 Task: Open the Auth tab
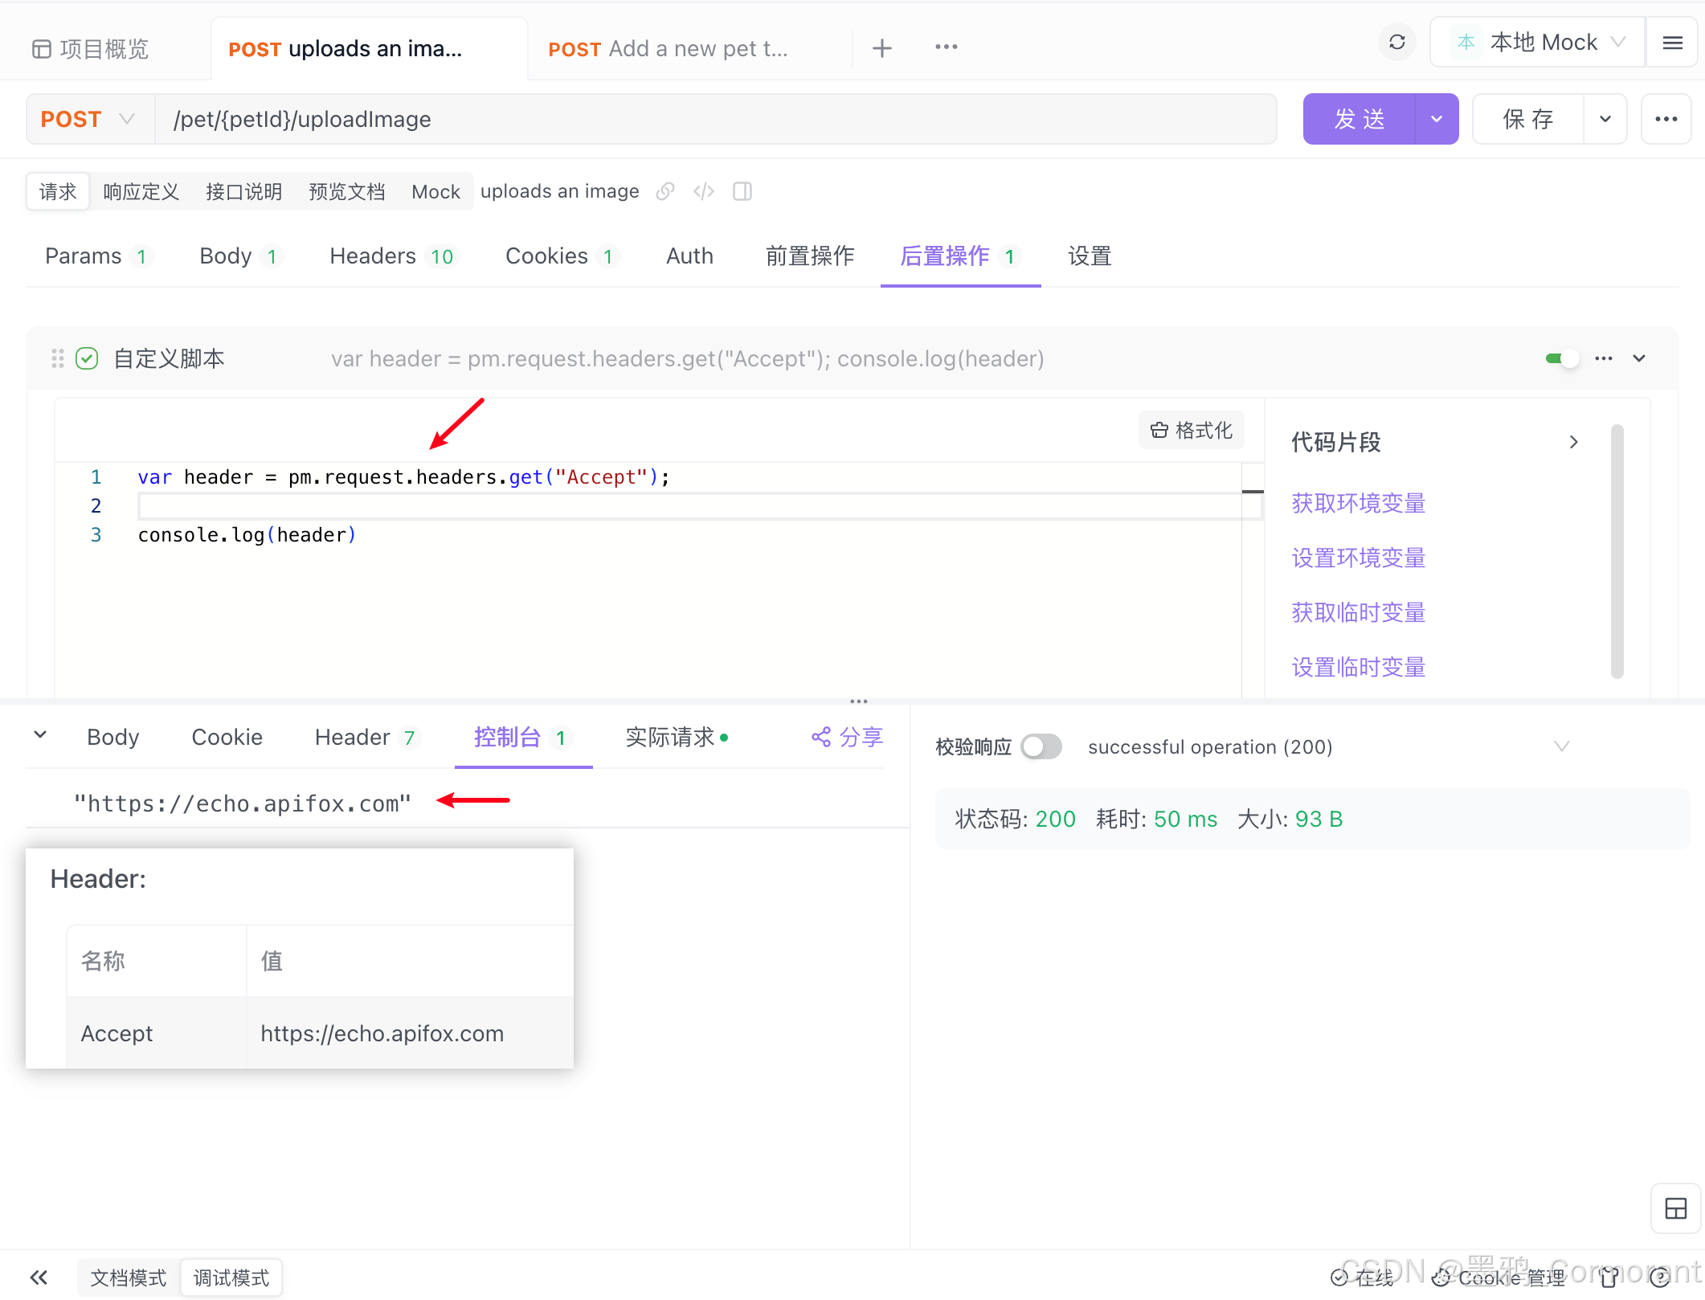point(689,256)
